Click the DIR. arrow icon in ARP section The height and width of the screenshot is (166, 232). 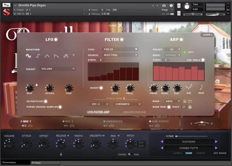(189, 88)
